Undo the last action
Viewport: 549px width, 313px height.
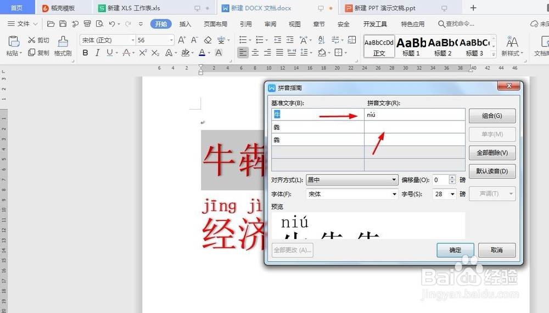tap(111, 24)
